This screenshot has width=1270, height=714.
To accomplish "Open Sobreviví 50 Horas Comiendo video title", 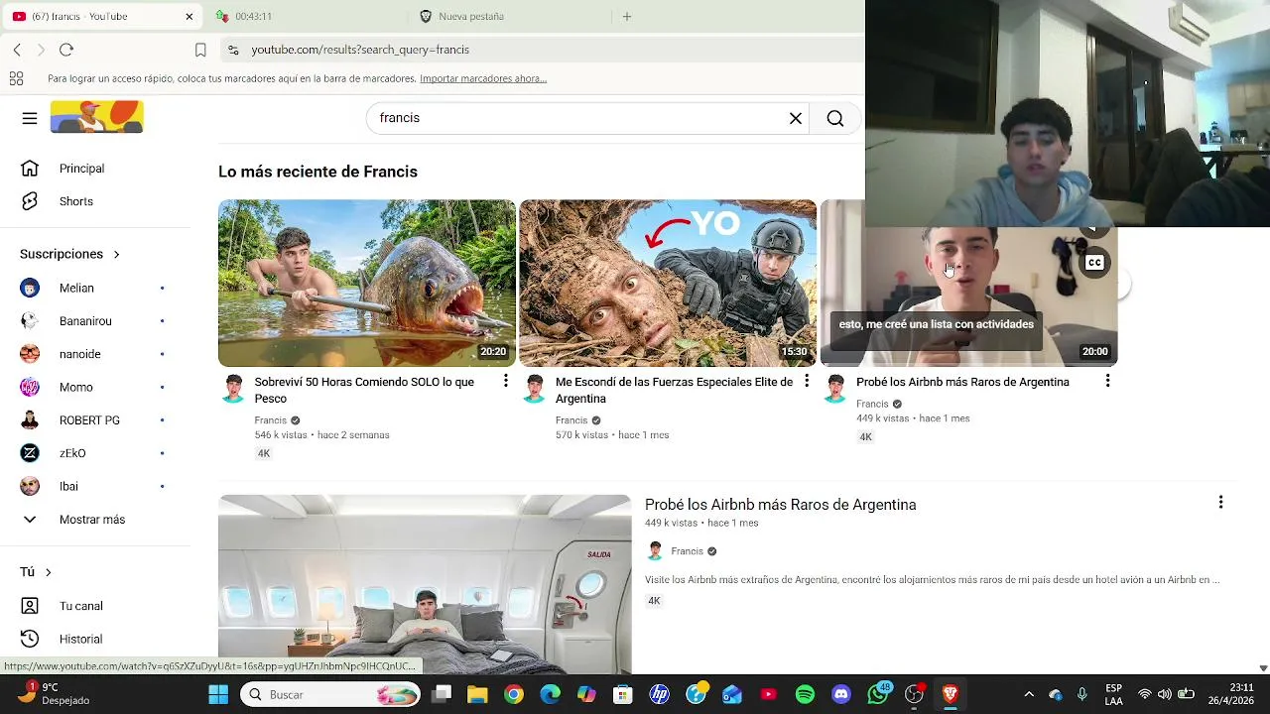I will [364, 390].
